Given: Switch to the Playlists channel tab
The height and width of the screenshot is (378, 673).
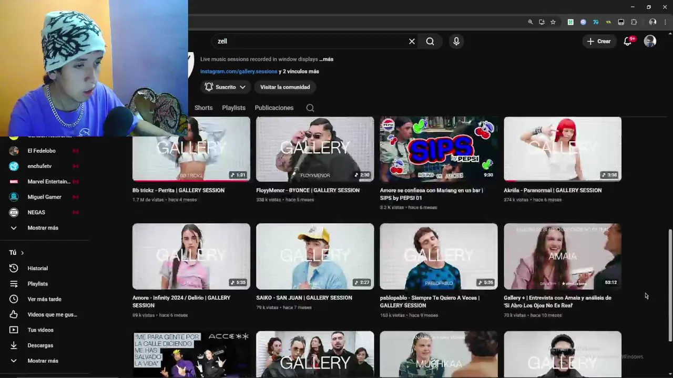Looking at the screenshot, I should point(233,108).
